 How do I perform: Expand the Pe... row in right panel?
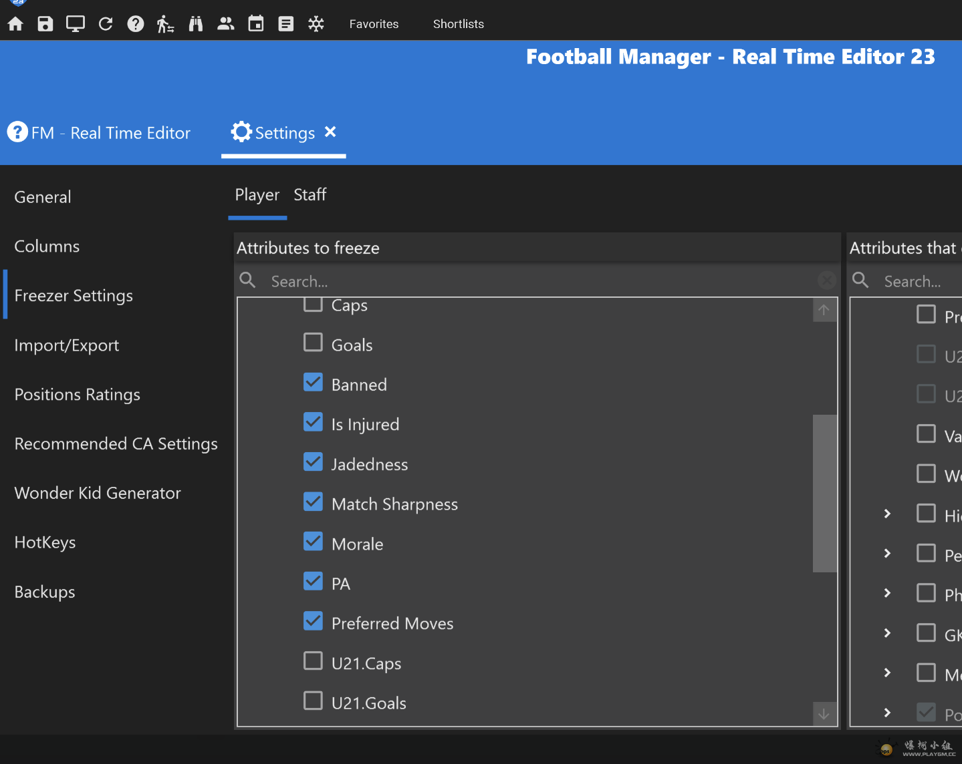click(887, 554)
